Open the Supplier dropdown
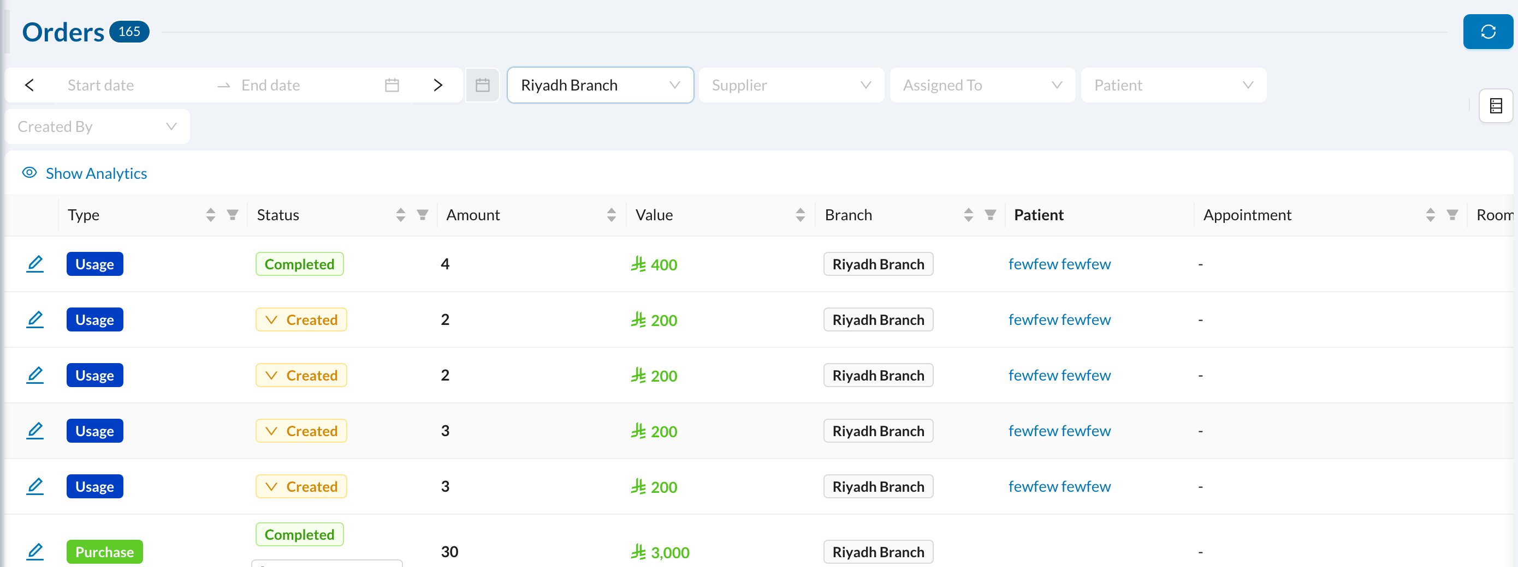Viewport: 1518px width, 567px height. 791,85
